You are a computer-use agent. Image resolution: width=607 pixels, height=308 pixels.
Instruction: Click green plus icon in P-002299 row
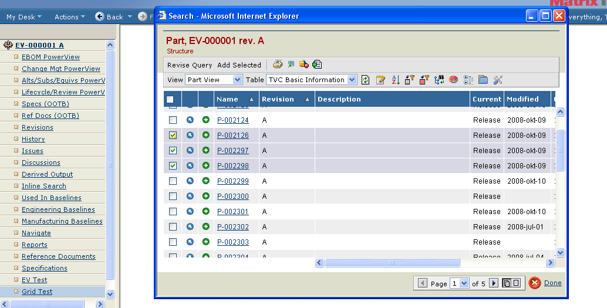pyautogui.click(x=206, y=181)
